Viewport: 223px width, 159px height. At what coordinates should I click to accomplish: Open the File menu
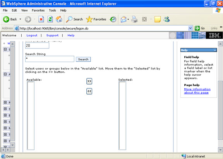[5, 10]
